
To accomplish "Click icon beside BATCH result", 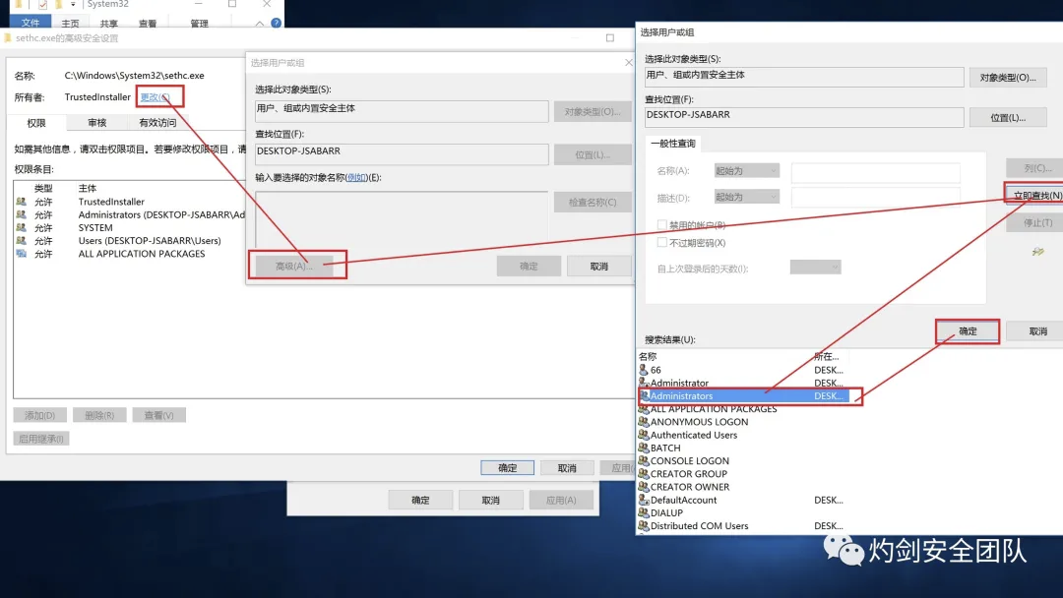I will [644, 448].
